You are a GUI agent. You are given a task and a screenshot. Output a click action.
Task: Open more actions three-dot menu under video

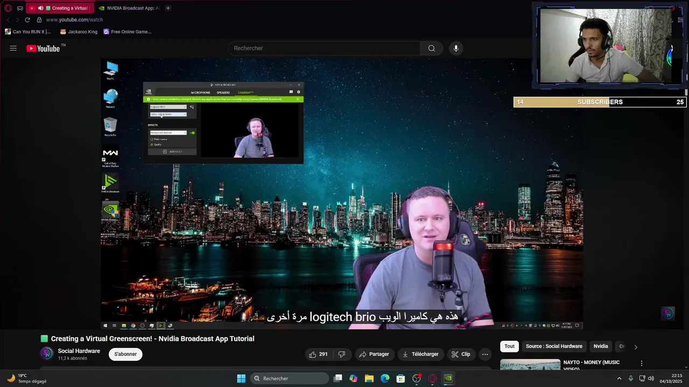pyautogui.click(x=485, y=354)
